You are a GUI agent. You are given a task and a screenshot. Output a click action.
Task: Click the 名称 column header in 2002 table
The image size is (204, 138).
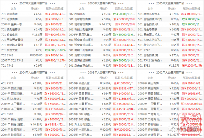150,78
